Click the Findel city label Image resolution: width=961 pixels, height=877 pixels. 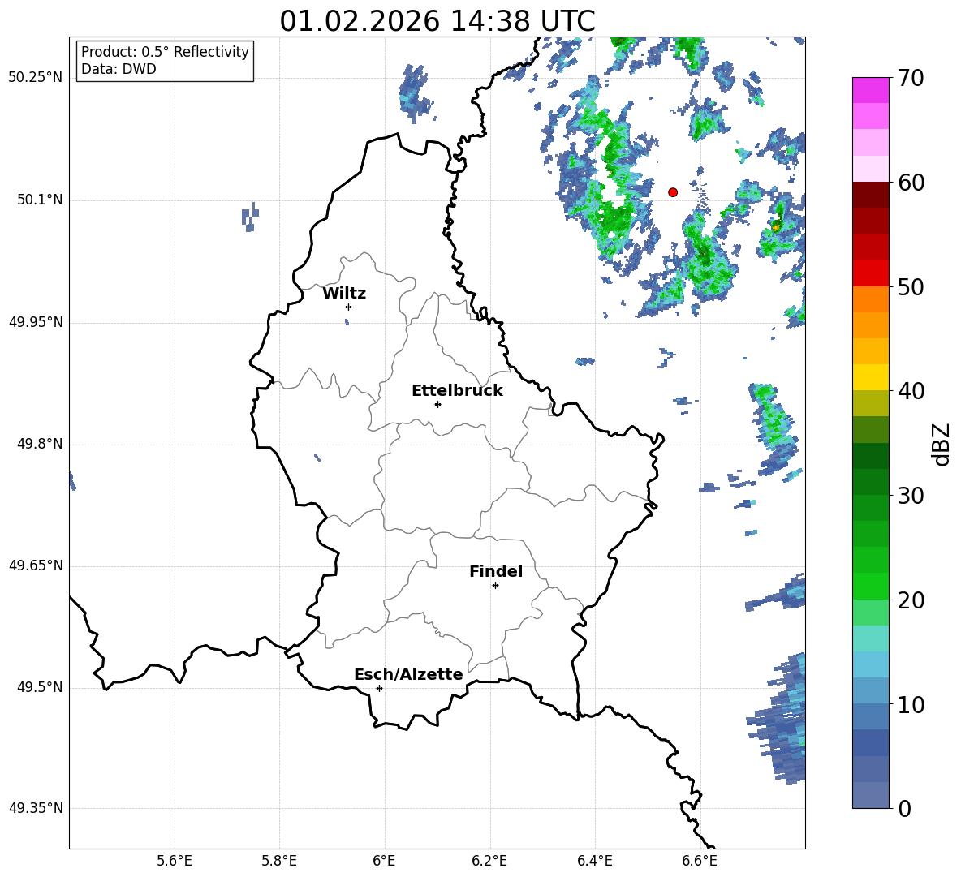(496, 571)
